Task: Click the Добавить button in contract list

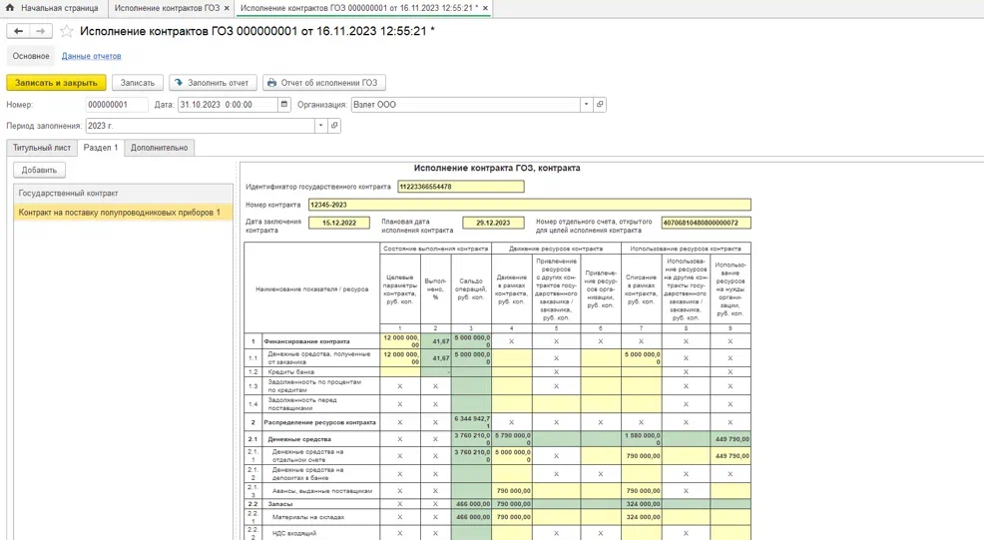Action: click(39, 171)
